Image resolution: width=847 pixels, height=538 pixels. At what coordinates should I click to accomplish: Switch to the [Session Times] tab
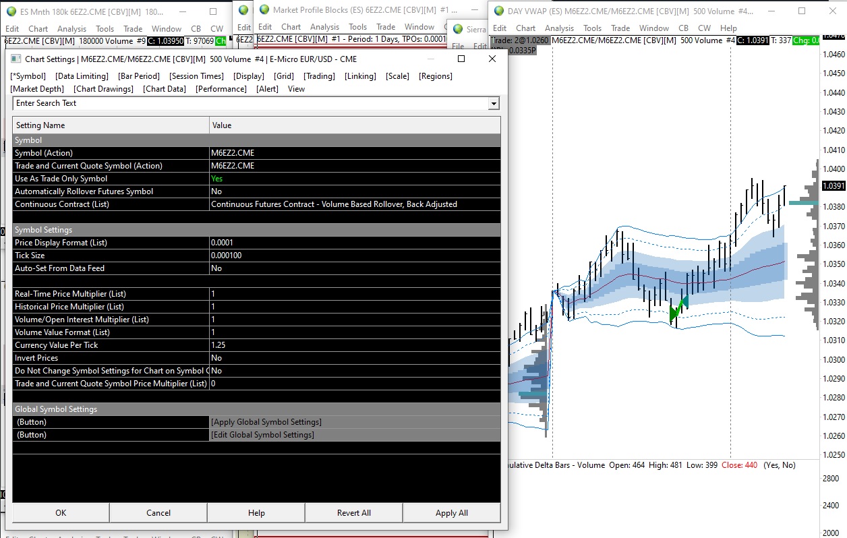(196, 76)
